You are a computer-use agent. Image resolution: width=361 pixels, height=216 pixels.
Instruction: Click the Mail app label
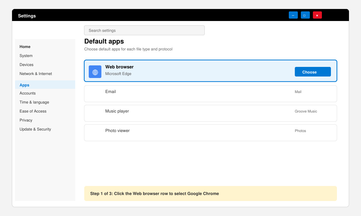298,92
